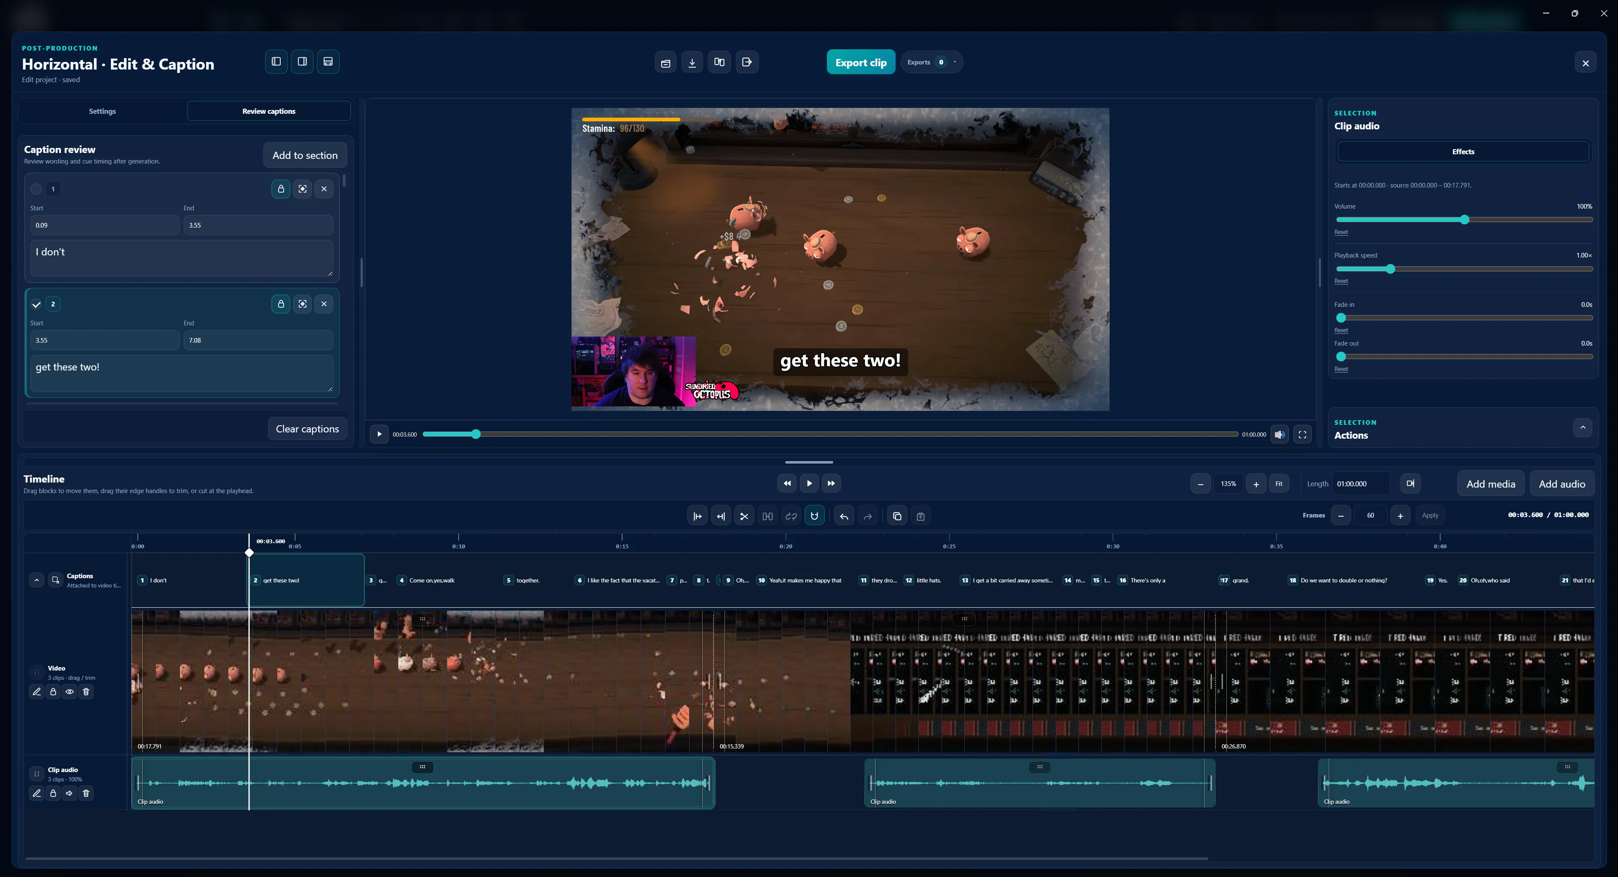Copy the selected timeline block

[x=897, y=516]
